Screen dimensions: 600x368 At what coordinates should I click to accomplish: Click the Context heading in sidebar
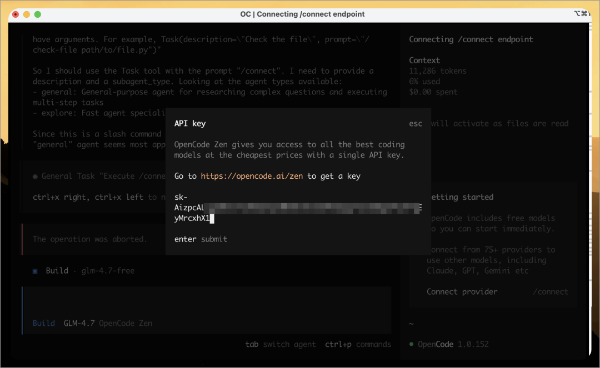click(x=424, y=61)
